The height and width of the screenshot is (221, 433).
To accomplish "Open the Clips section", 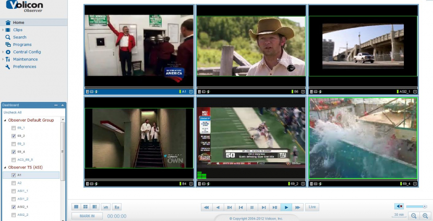I will click(x=18, y=30).
